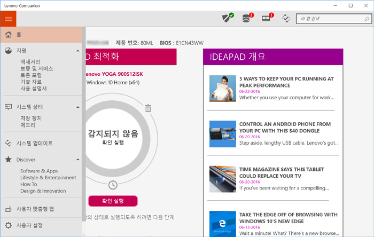Click 확인 실행 text inside the circle

pos(113,143)
